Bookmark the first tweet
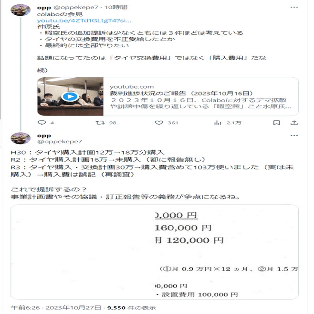 277,123
